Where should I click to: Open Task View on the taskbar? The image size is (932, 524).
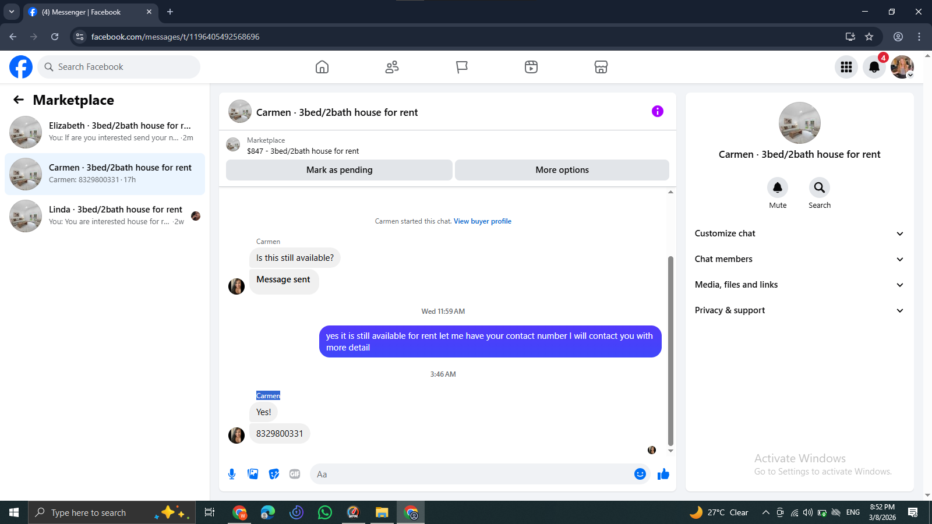[x=210, y=512]
